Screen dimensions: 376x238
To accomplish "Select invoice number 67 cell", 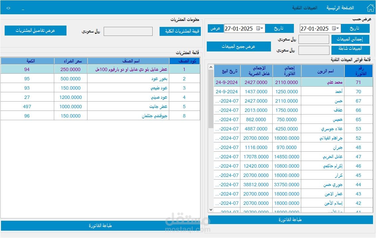I will (x=359, y=101).
